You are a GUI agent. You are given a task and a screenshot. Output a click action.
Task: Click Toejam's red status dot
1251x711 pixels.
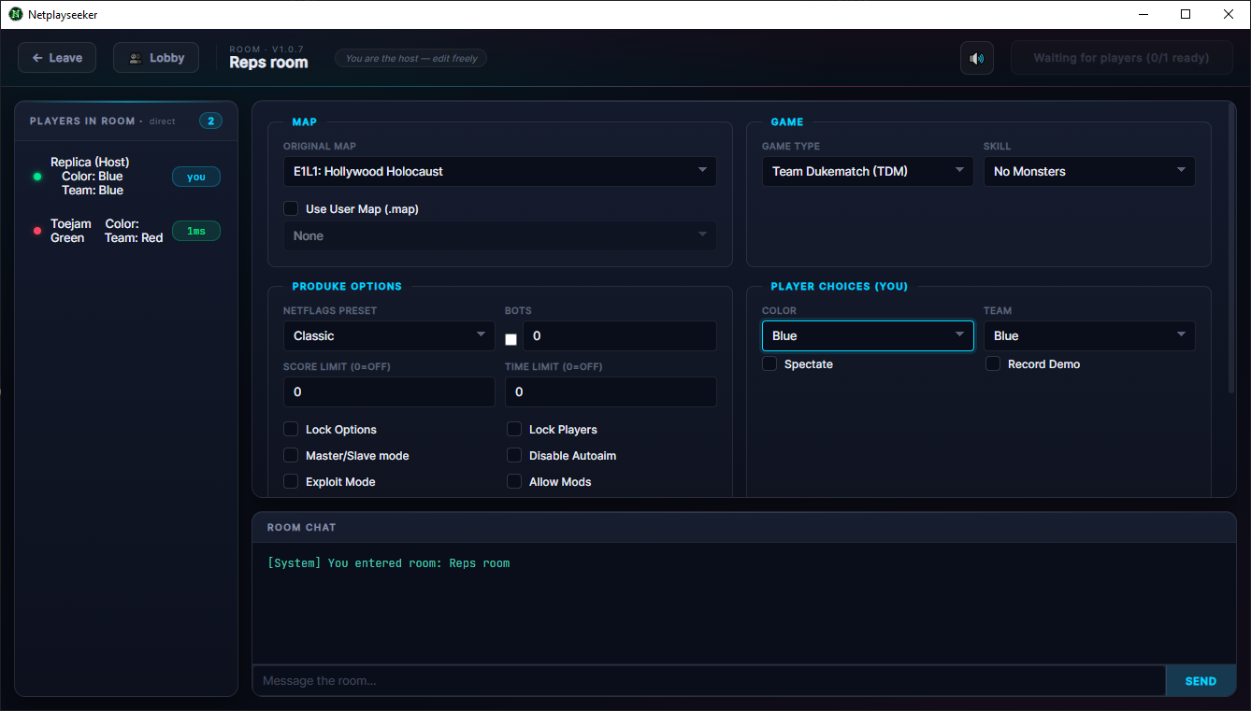37,231
